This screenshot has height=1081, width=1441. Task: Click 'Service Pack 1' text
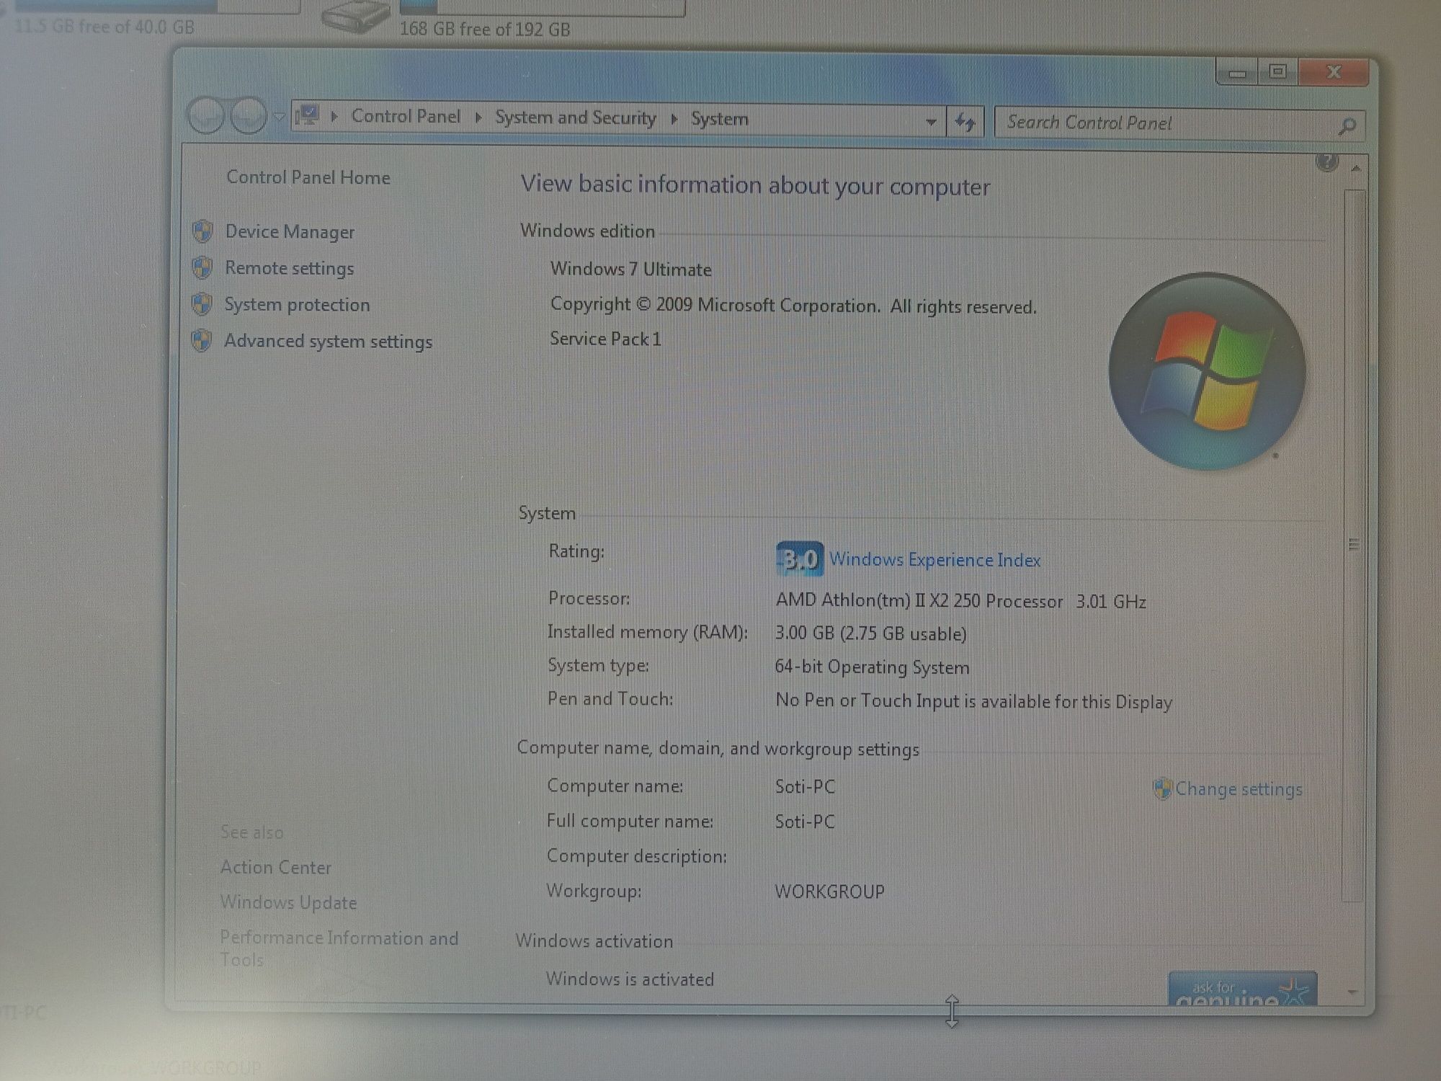pyautogui.click(x=605, y=339)
